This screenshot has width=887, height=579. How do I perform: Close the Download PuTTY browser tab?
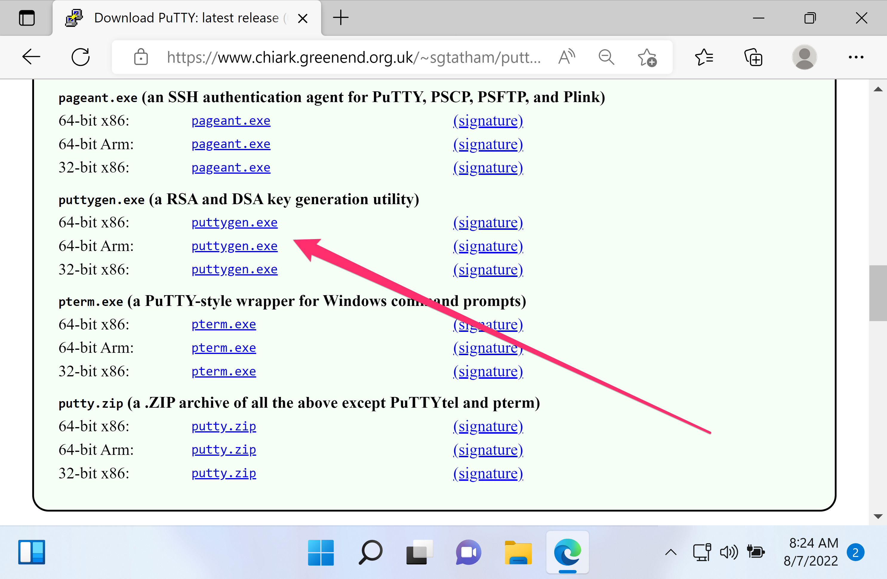[x=303, y=18]
